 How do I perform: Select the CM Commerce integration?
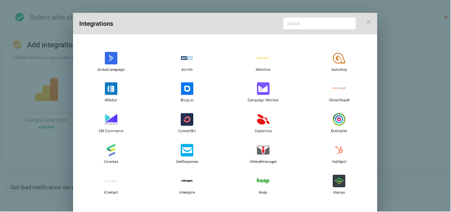111,119
